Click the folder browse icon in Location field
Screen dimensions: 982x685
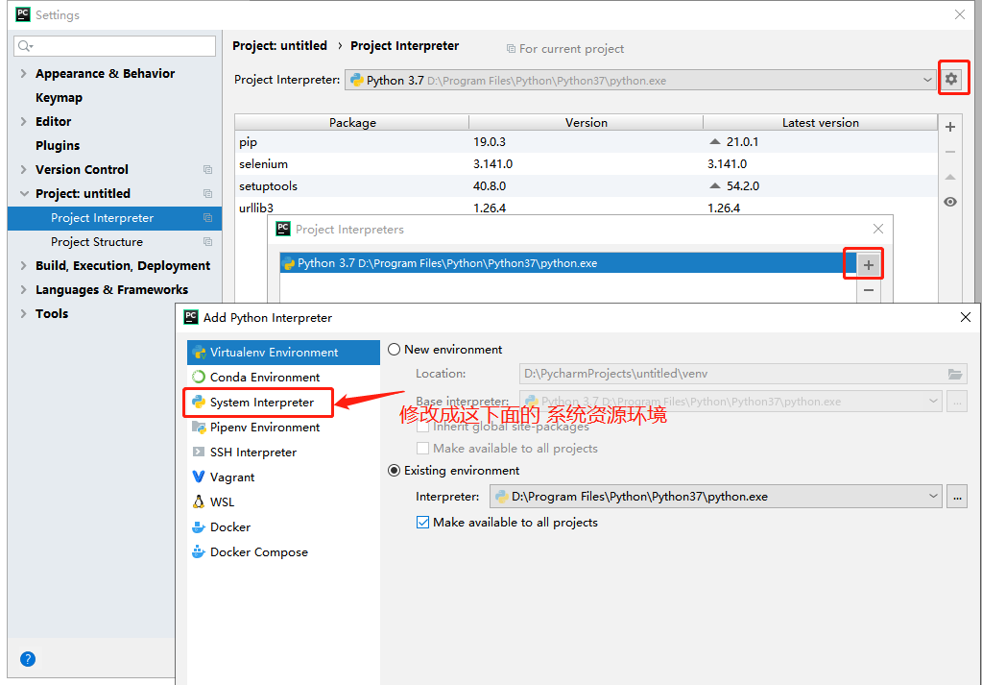click(x=954, y=374)
